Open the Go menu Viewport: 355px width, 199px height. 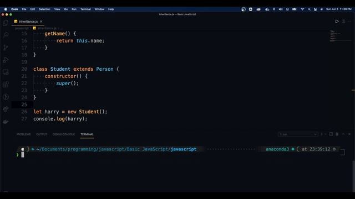click(66, 9)
